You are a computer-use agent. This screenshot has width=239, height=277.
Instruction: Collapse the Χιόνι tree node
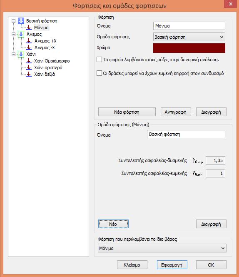13,54
